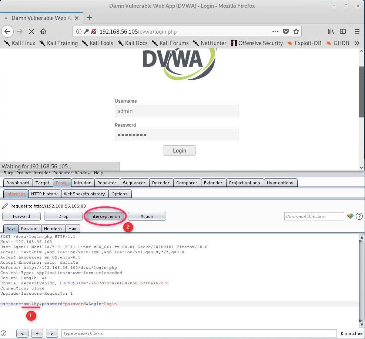Open the Firefox home page icon

43,31
